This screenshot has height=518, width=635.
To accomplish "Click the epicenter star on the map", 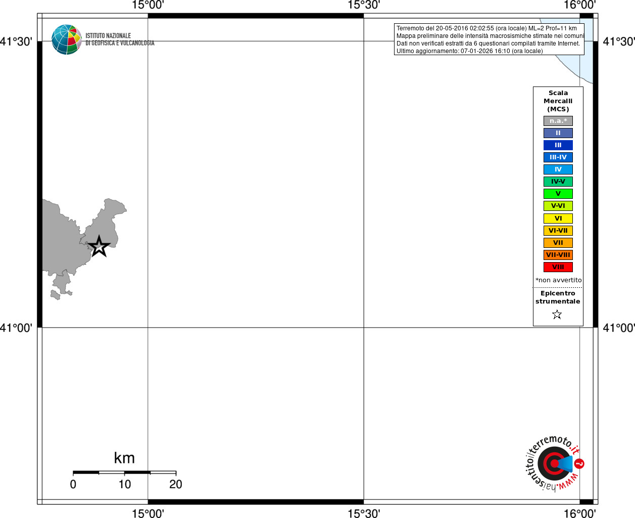I will coord(99,246).
